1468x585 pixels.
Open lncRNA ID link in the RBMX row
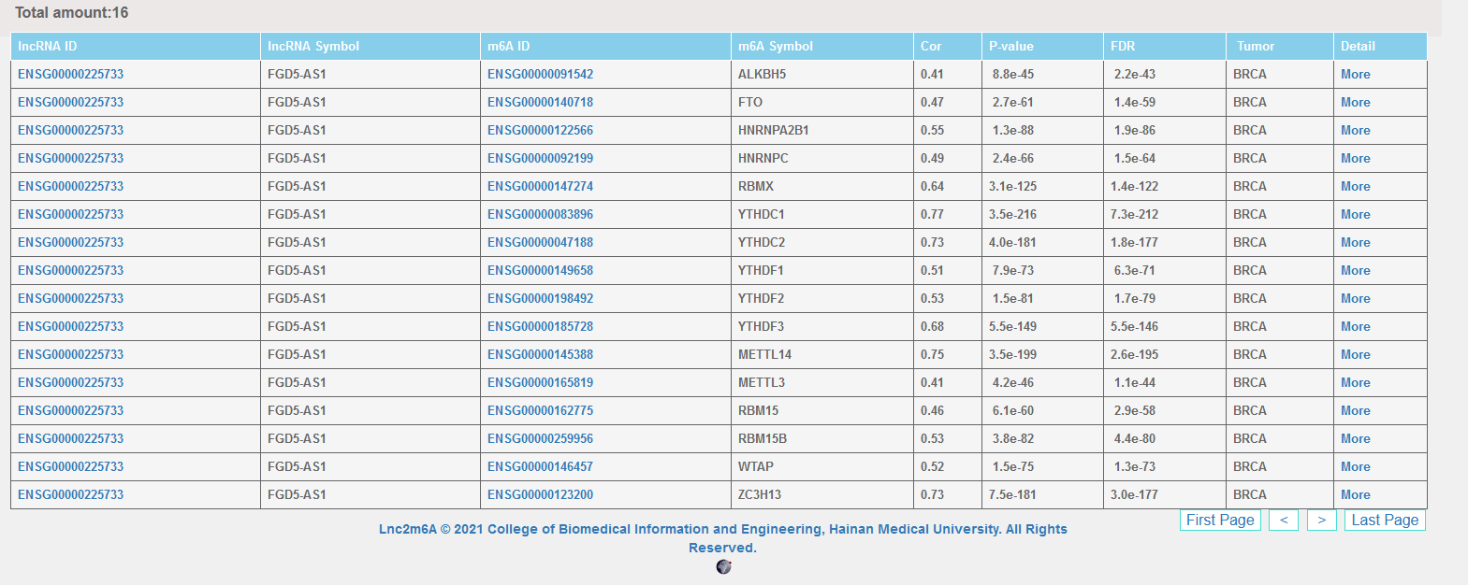tap(70, 186)
